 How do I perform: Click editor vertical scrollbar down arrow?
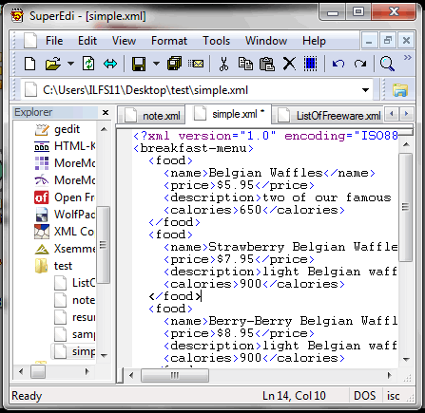[x=406, y=359]
